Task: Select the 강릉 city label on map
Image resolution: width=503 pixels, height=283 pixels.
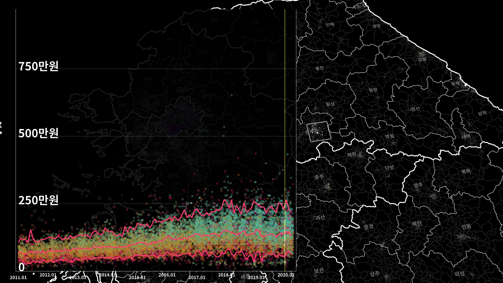Action: [422, 59]
